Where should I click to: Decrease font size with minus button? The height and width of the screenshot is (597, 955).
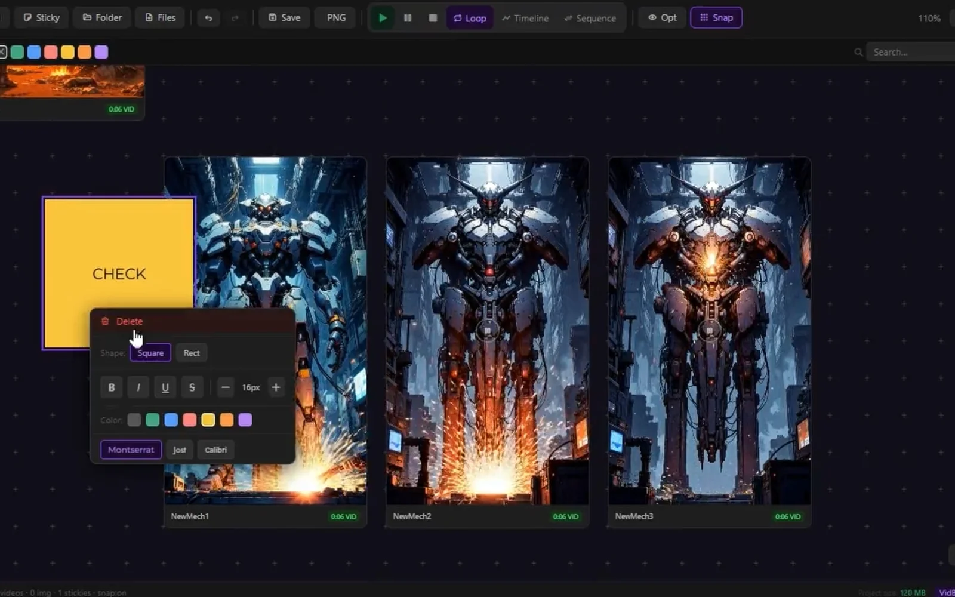[x=225, y=387]
